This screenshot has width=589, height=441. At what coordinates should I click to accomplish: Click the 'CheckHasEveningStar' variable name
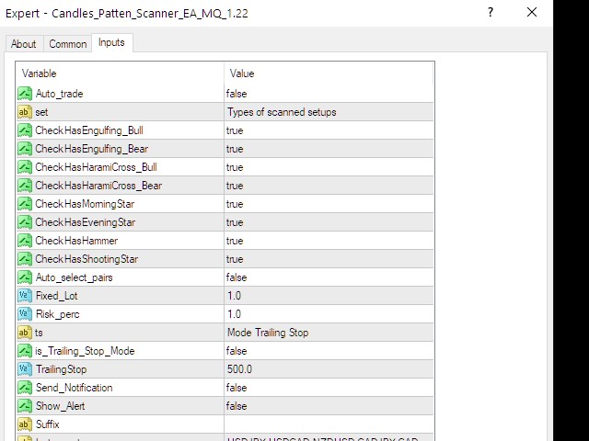coord(86,222)
